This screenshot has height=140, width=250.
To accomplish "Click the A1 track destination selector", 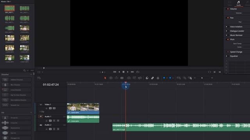I will pyautogui.click(x=41, y=117).
